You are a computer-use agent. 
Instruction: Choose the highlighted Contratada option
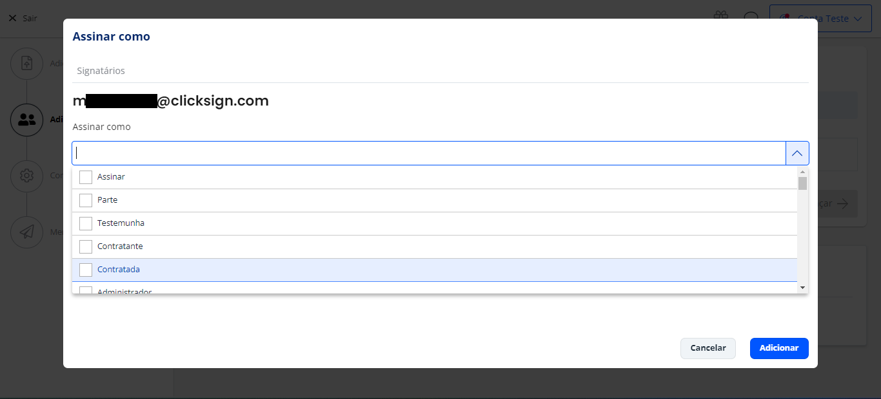(435, 270)
